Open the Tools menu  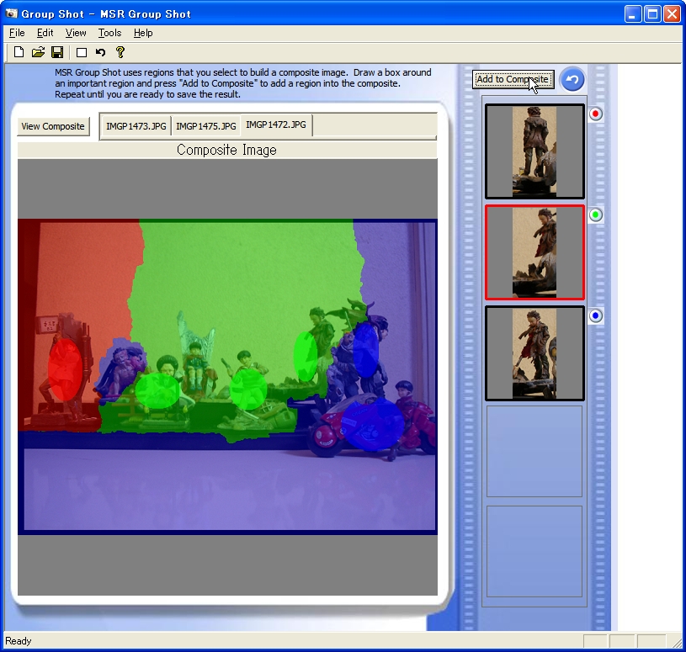point(109,33)
